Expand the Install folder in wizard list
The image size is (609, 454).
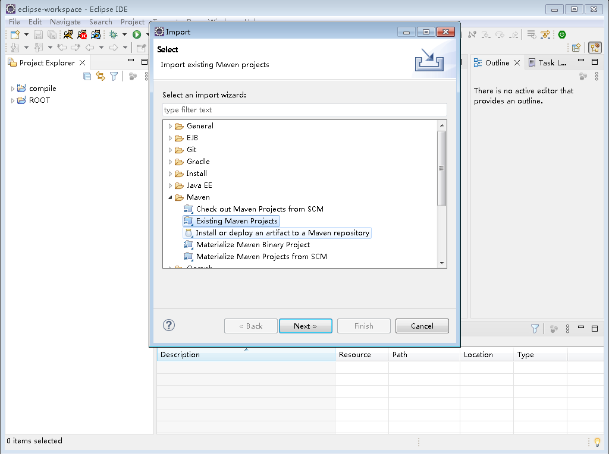[170, 174]
